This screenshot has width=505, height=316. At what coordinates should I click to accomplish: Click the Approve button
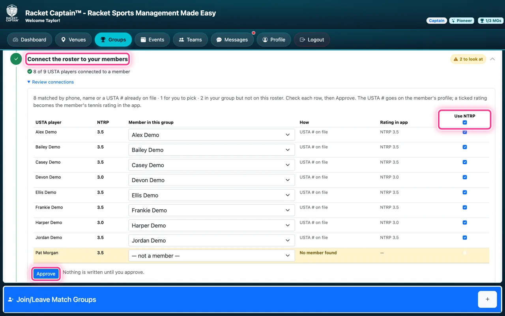coord(46,274)
